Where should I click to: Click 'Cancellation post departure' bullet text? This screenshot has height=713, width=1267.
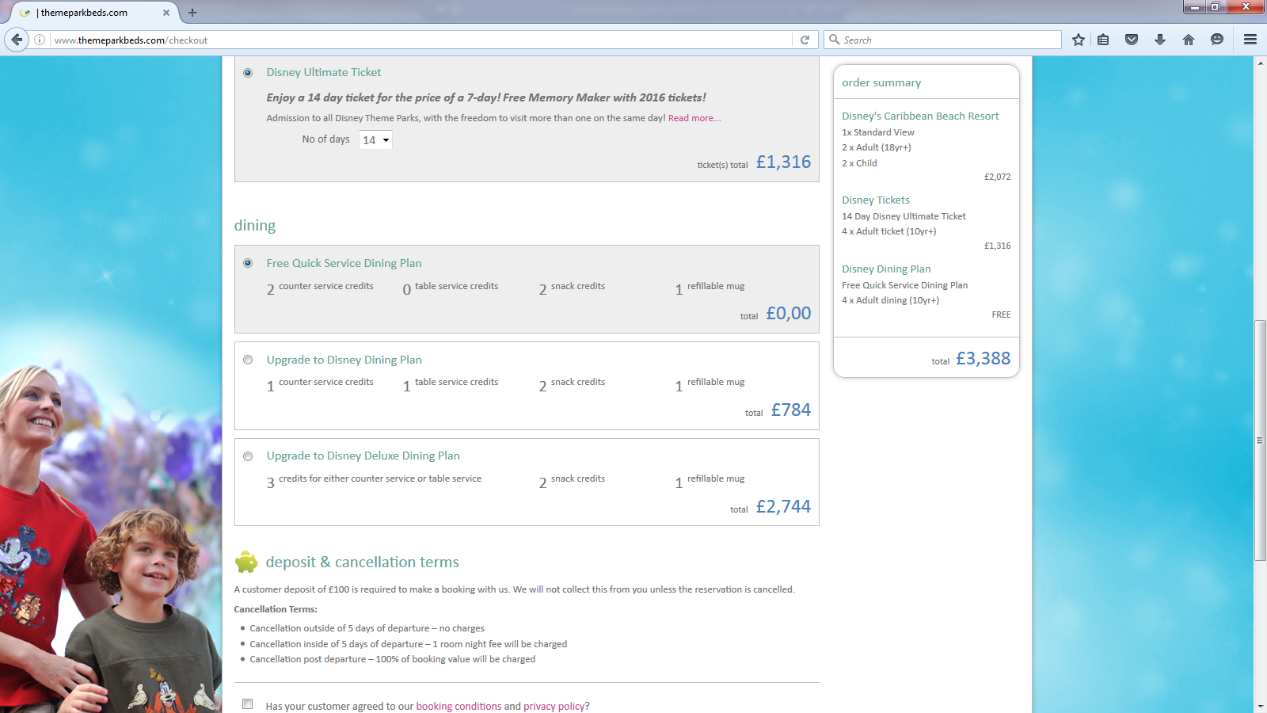(x=392, y=659)
